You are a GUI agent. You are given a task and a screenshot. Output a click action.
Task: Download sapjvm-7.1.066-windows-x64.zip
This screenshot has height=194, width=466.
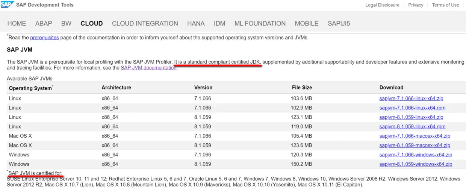pos(416,155)
